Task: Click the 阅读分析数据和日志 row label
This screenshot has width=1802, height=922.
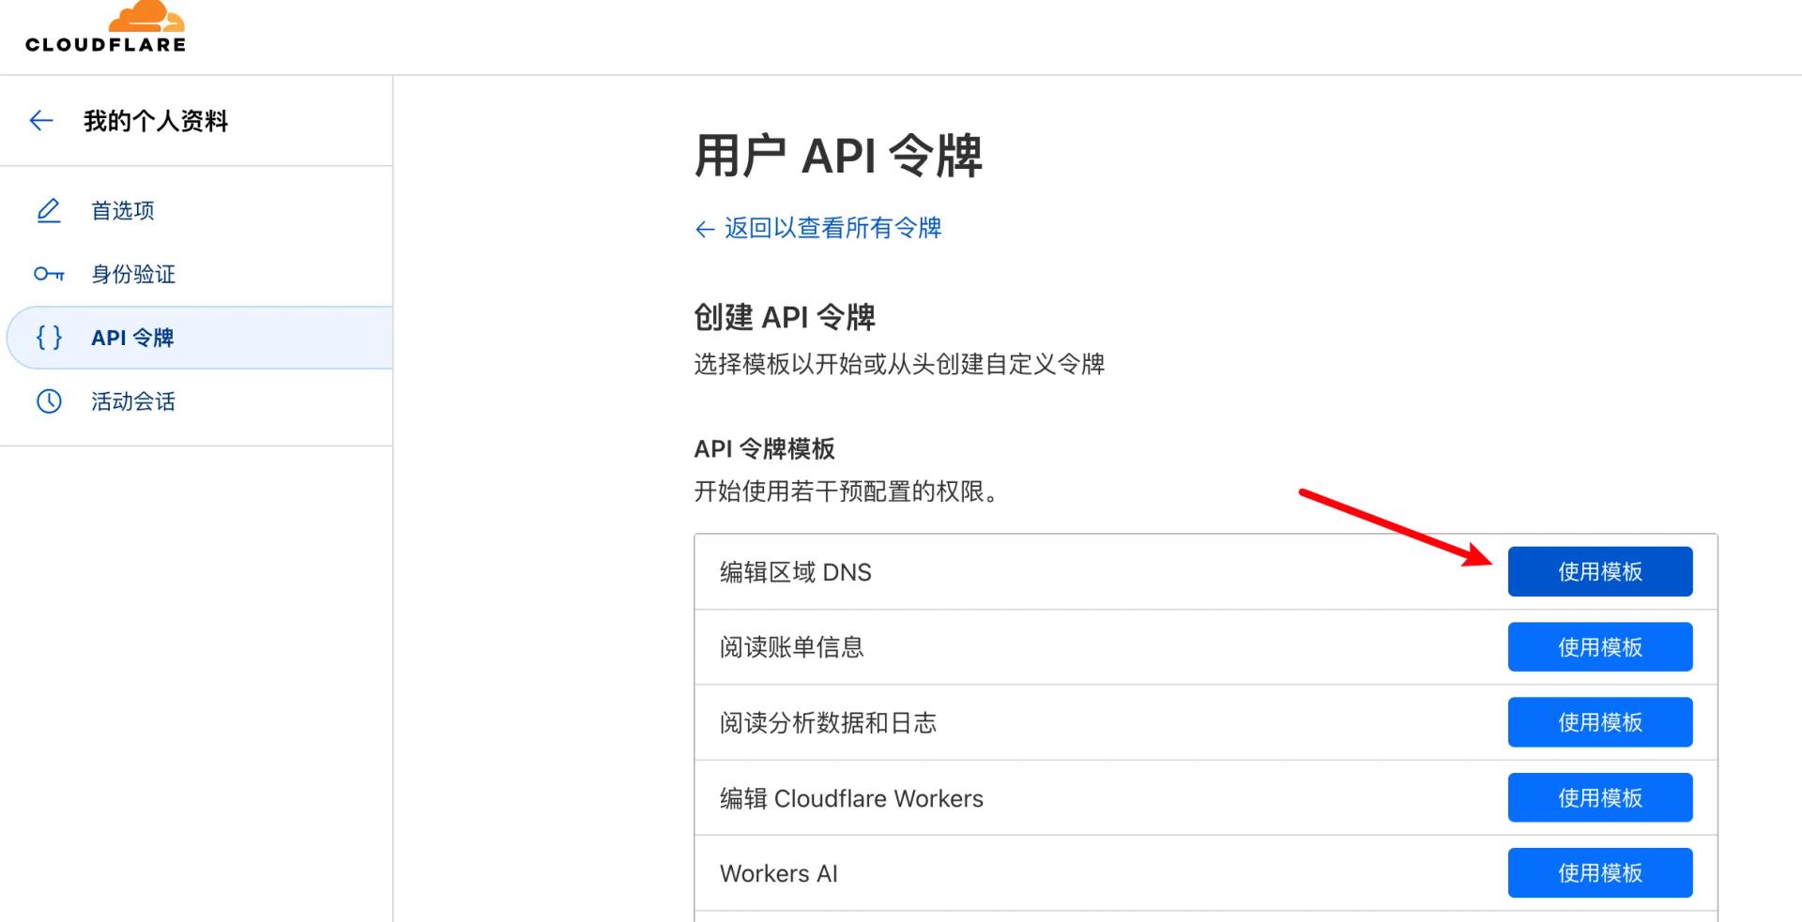Action: click(829, 723)
